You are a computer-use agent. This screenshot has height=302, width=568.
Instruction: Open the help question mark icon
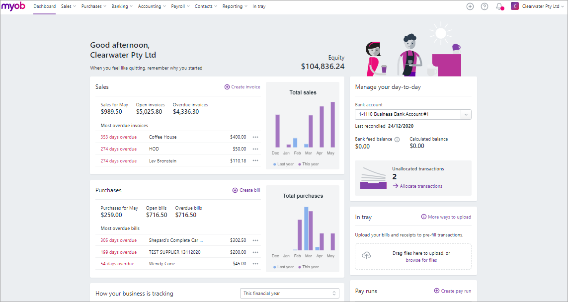pos(485,6)
